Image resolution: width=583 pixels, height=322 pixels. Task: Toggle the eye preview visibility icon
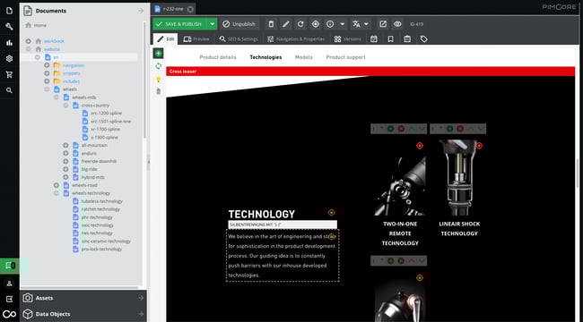[397, 24]
